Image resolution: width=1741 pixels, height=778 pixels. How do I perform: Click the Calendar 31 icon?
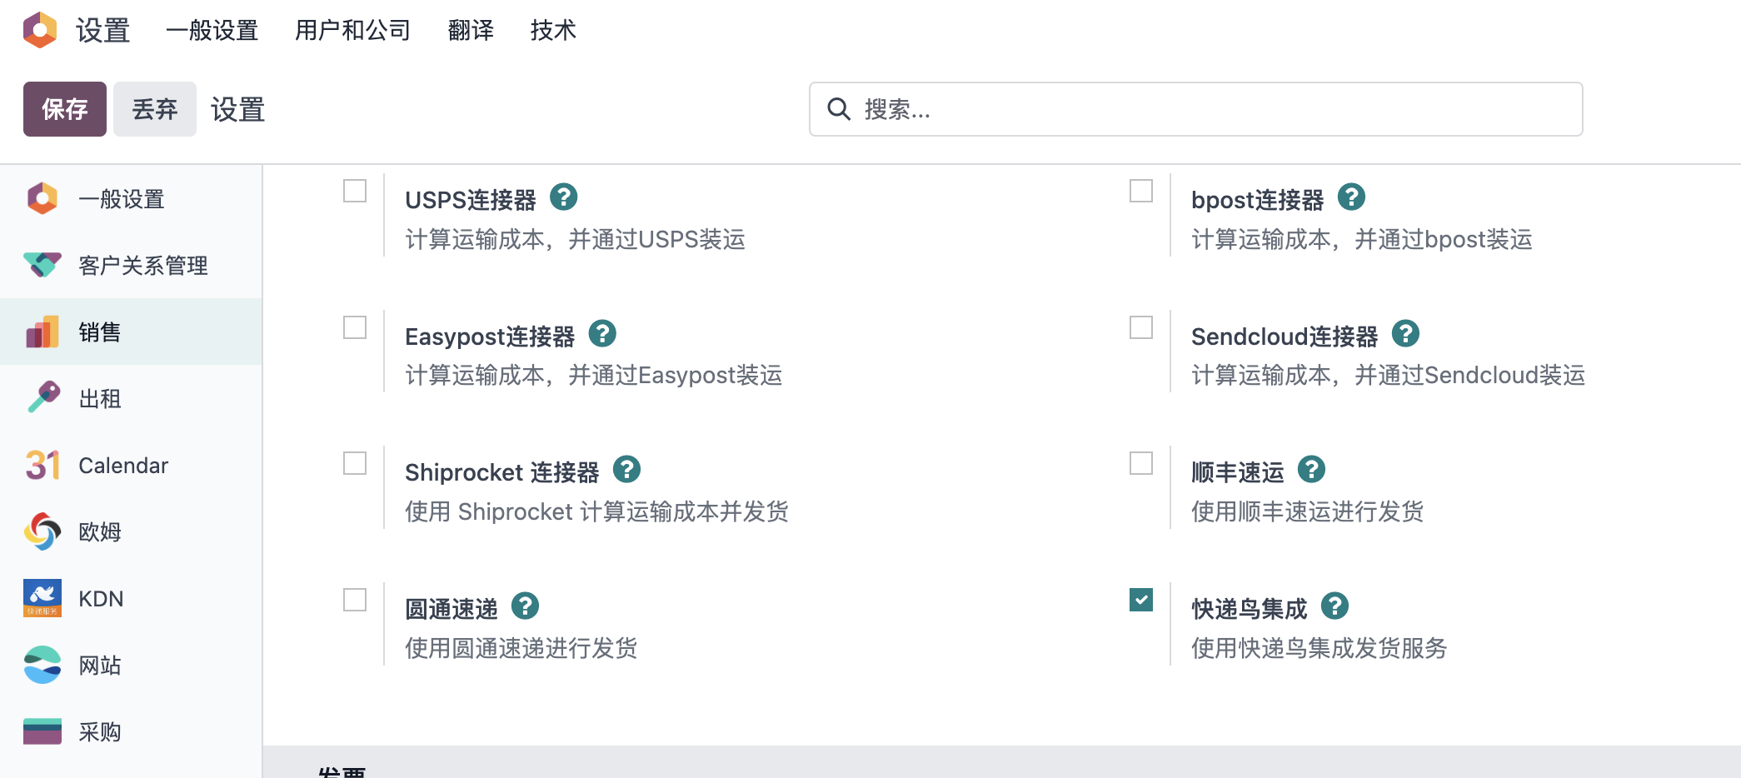click(42, 465)
